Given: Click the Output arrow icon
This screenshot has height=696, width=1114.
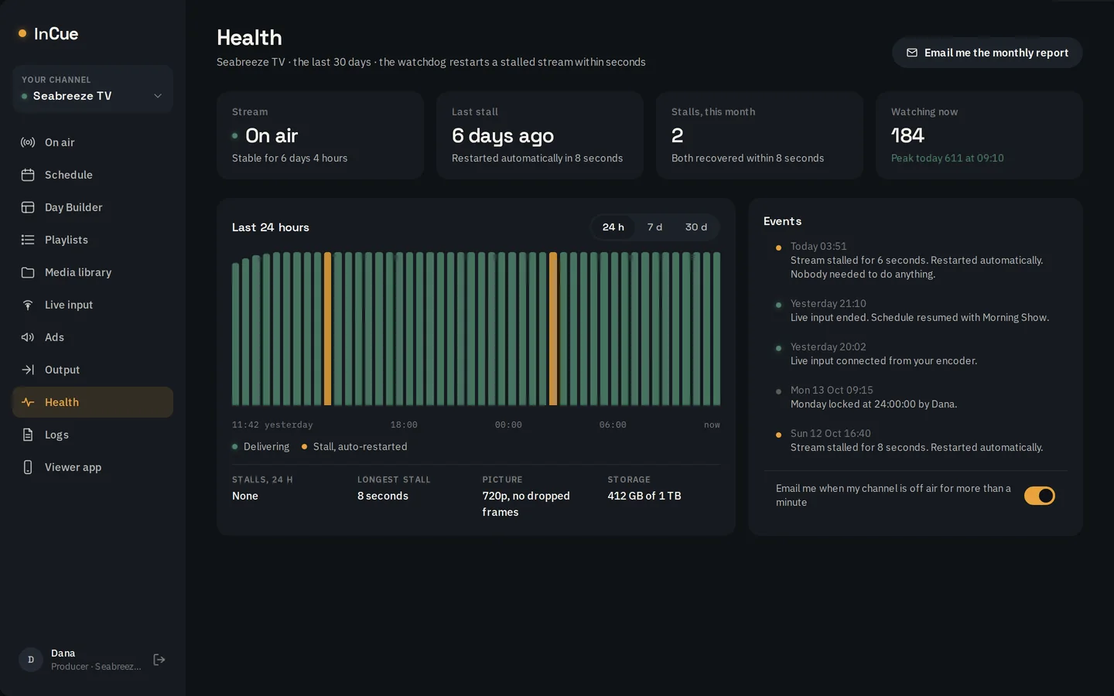Looking at the screenshot, I should coord(28,370).
